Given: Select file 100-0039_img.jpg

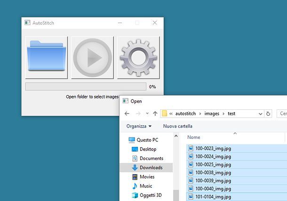Looking at the screenshot, I should 237,181.
